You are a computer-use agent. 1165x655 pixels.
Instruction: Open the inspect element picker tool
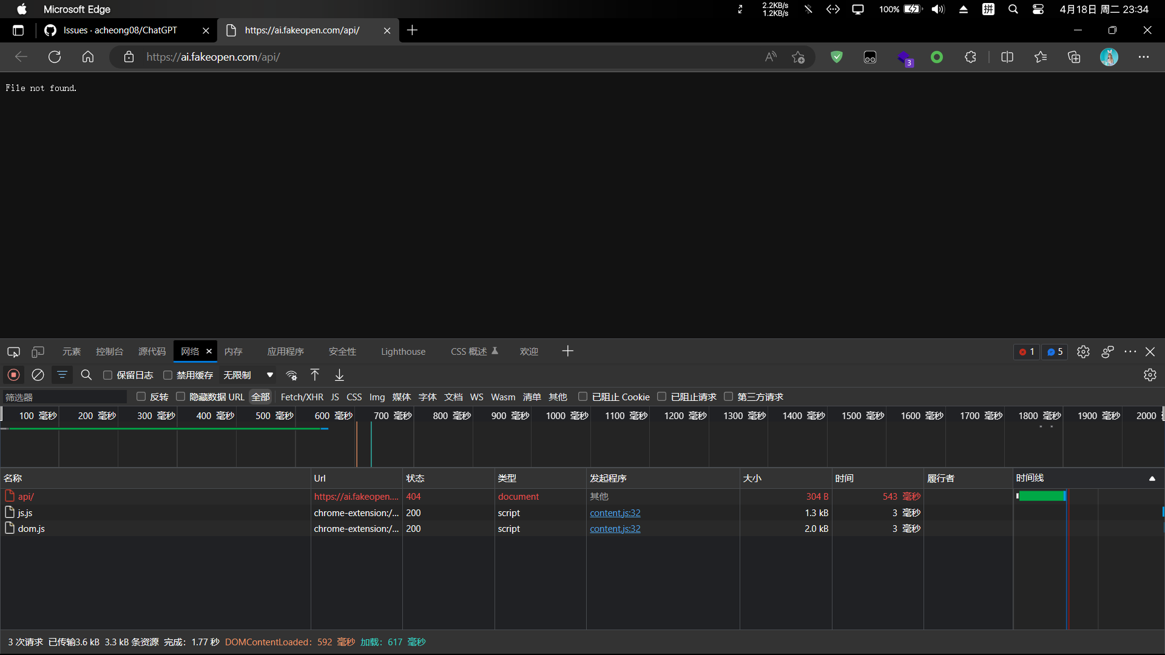(13, 352)
